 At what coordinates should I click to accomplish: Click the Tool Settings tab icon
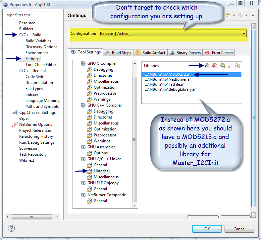click(x=73, y=52)
